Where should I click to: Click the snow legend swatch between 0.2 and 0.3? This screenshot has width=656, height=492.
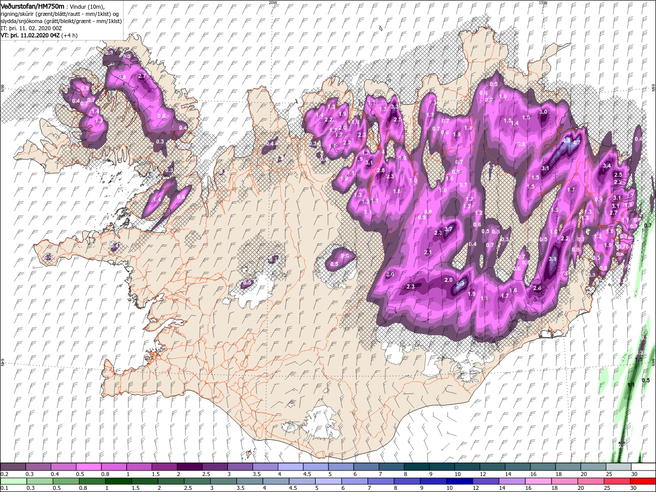point(13,467)
